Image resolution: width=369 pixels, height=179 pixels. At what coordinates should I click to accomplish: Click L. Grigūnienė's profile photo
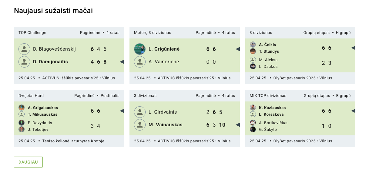point(140,49)
